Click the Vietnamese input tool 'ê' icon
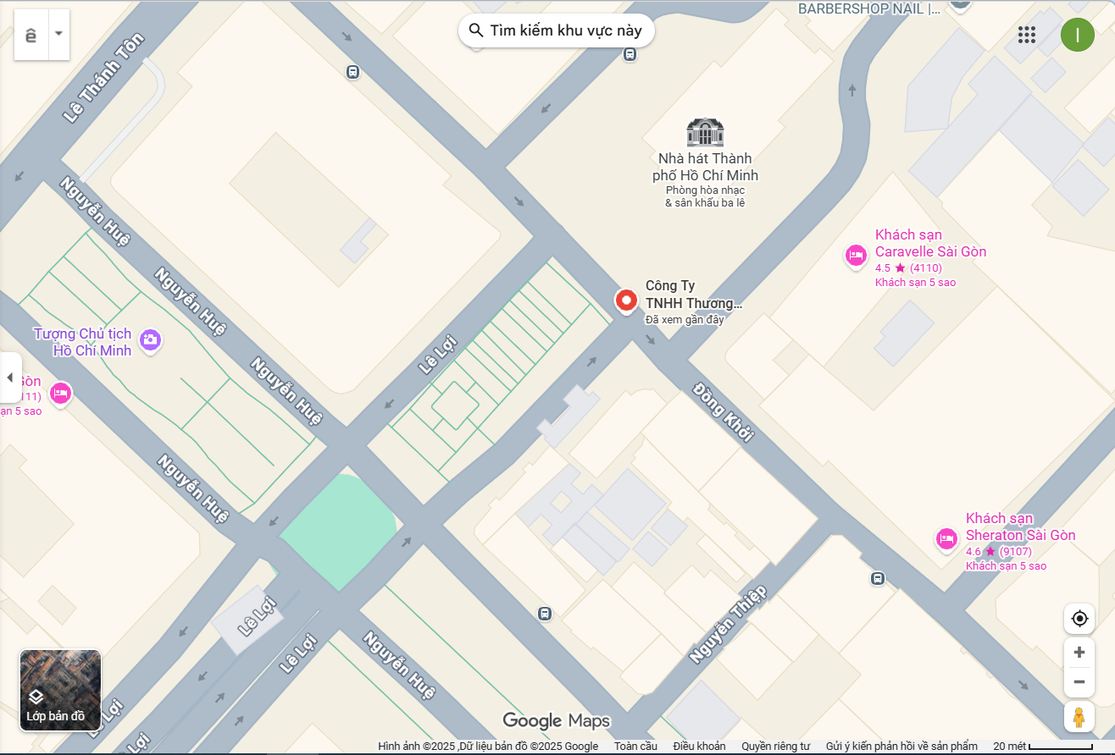1115x755 pixels. click(31, 35)
